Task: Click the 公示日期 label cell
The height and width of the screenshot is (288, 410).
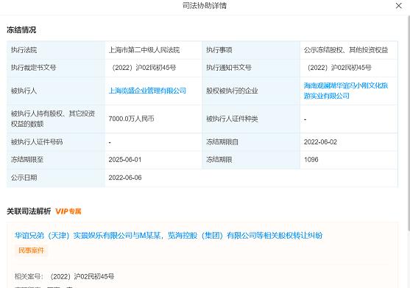Action: coord(56,178)
